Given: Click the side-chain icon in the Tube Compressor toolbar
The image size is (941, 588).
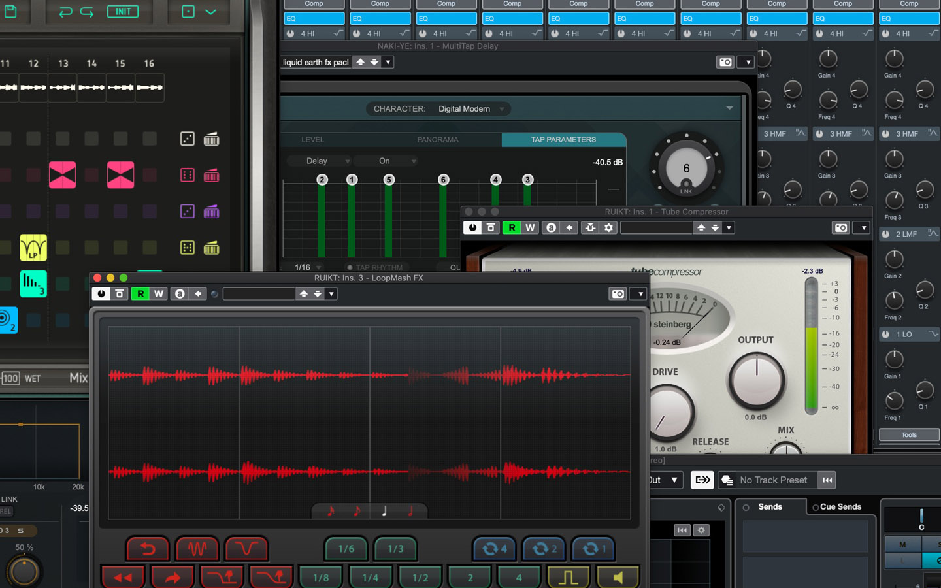Looking at the screenshot, I should (x=590, y=227).
